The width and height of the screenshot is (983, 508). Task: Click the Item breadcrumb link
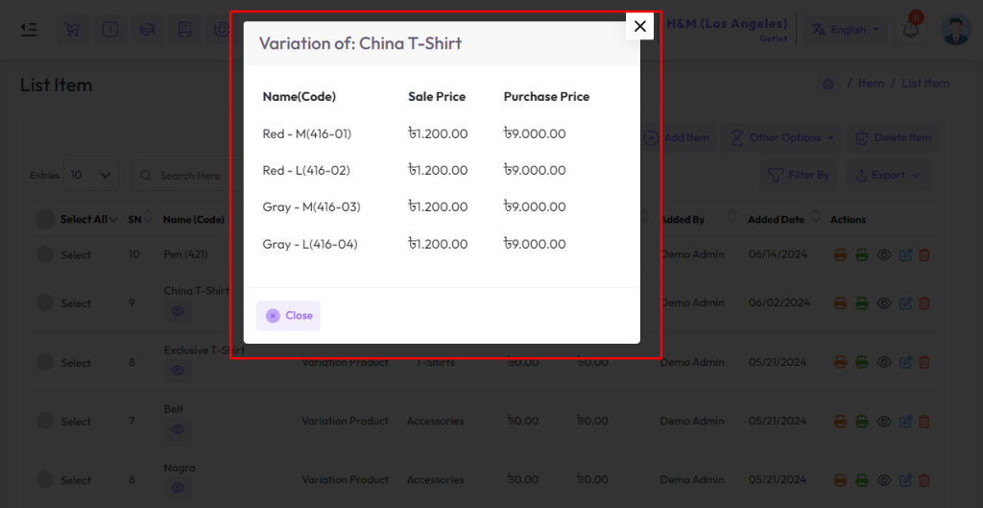pos(871,84)
